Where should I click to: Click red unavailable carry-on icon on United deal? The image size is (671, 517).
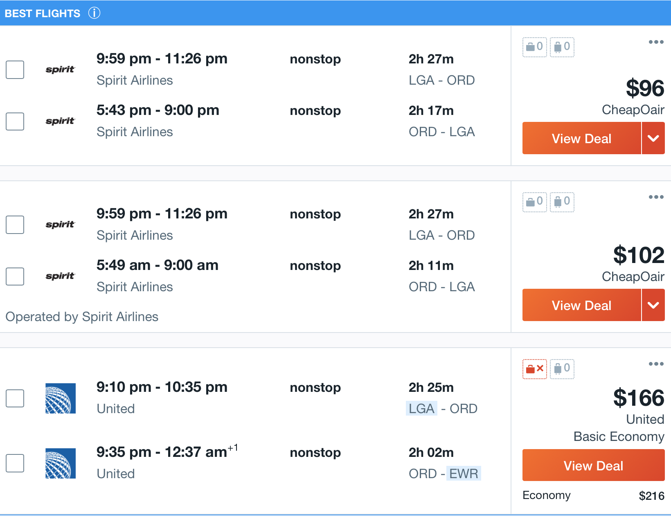534,369
